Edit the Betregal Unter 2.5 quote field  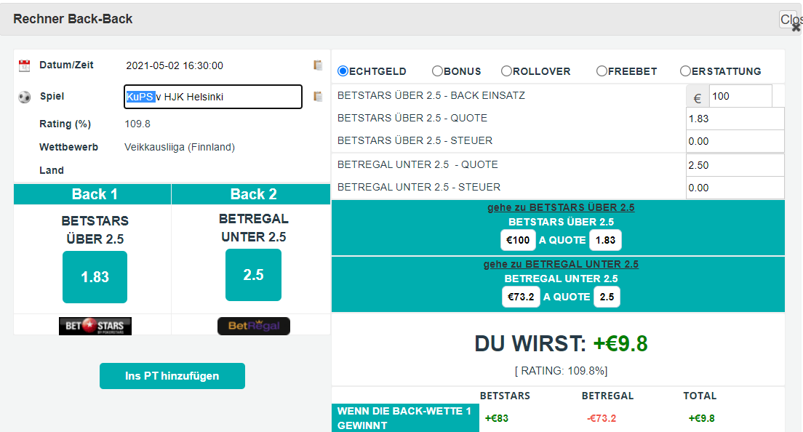[x=735, y=165]
